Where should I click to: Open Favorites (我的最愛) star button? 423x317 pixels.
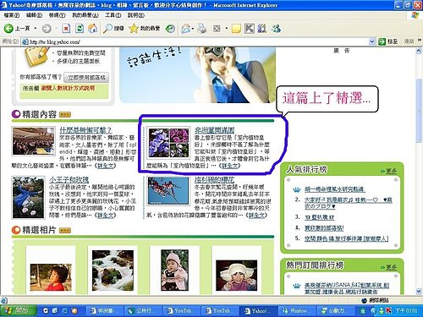[145, 29]
